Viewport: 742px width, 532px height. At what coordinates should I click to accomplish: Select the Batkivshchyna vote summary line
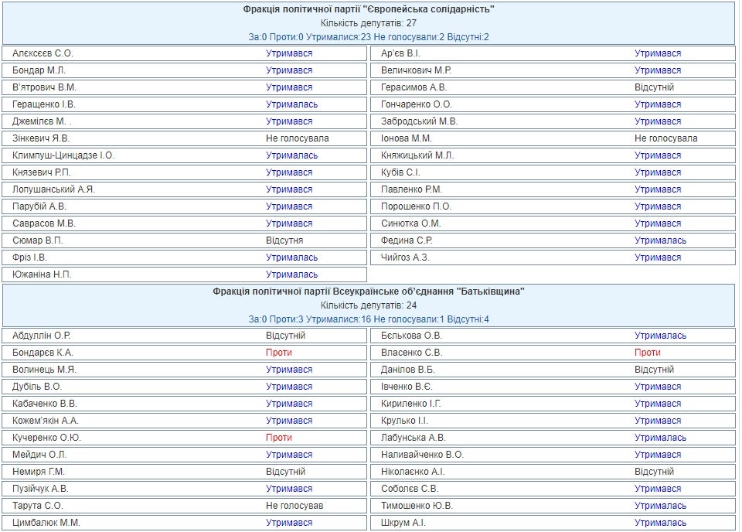coord(369,319)
